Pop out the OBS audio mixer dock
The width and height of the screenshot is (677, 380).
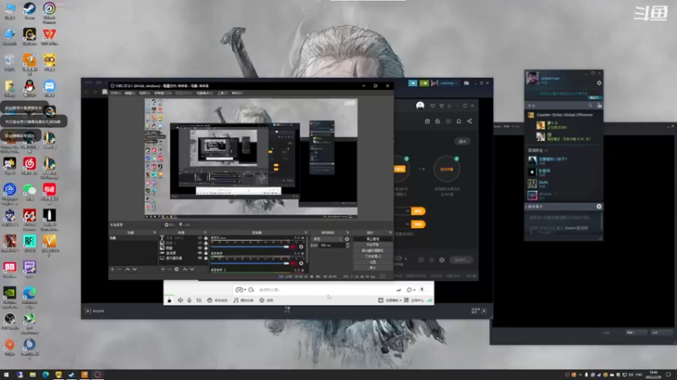tap(305, 233)
